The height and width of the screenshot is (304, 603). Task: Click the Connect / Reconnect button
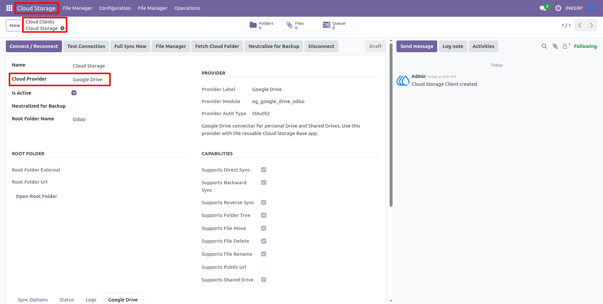pos(34,46)
